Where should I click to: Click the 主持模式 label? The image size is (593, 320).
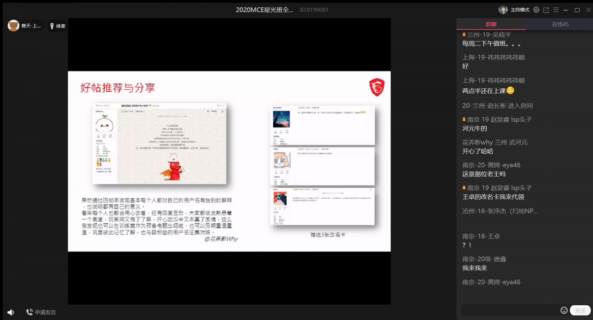(520, 10)
